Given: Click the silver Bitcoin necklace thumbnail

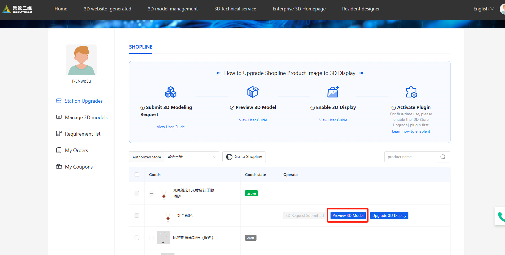Looking at the screenshot, I should pyautogui.click(x=164, y=238).
